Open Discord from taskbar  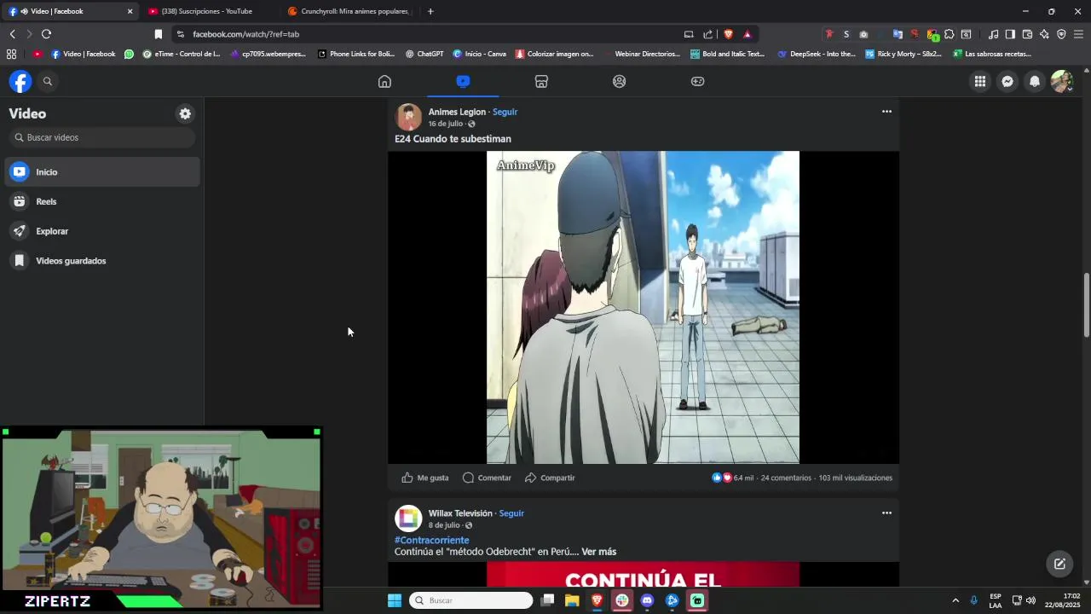(x=647, y=600)
